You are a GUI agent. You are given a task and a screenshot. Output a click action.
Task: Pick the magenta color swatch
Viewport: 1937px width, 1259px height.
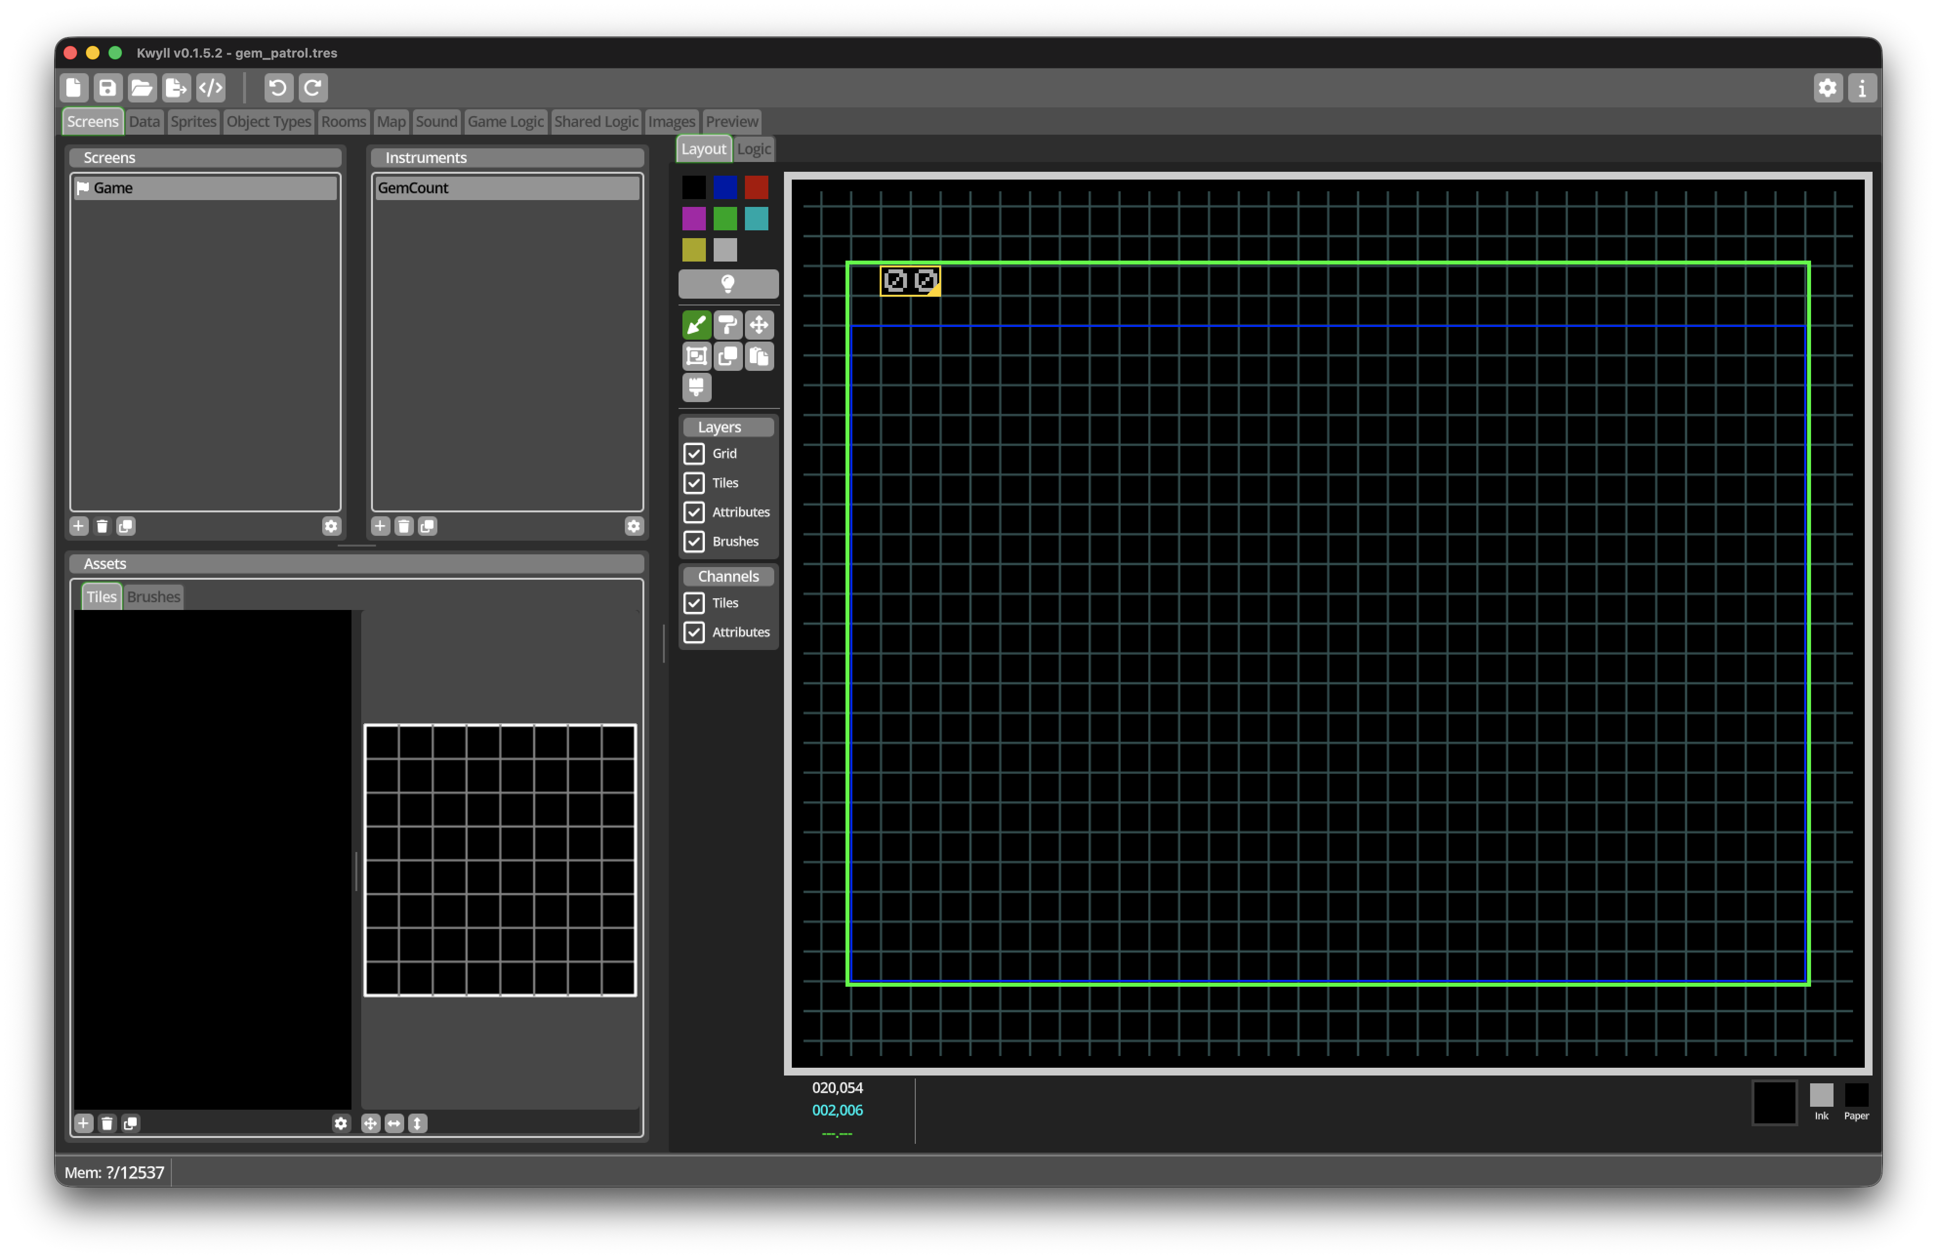coord(694,219)
